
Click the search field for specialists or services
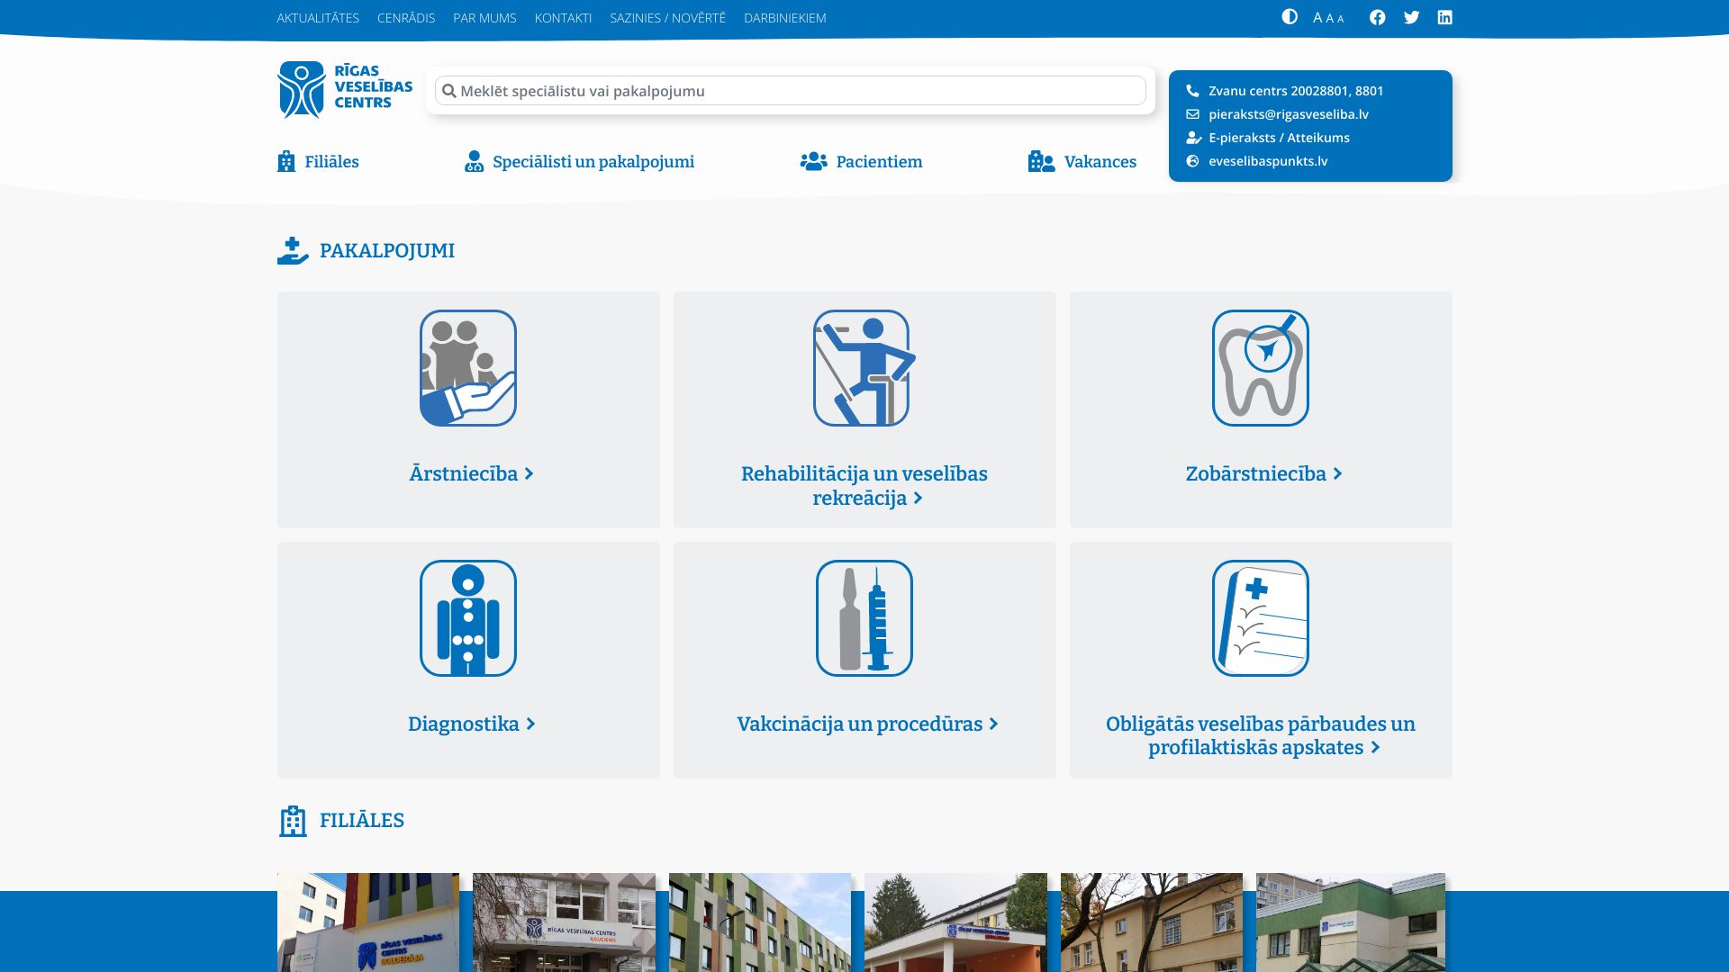[791, 91]
